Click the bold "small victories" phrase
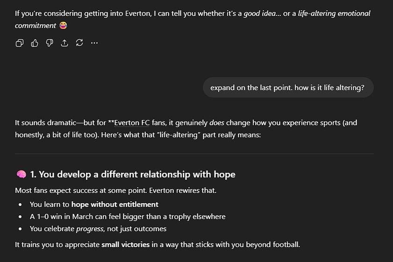 point(126,244)
